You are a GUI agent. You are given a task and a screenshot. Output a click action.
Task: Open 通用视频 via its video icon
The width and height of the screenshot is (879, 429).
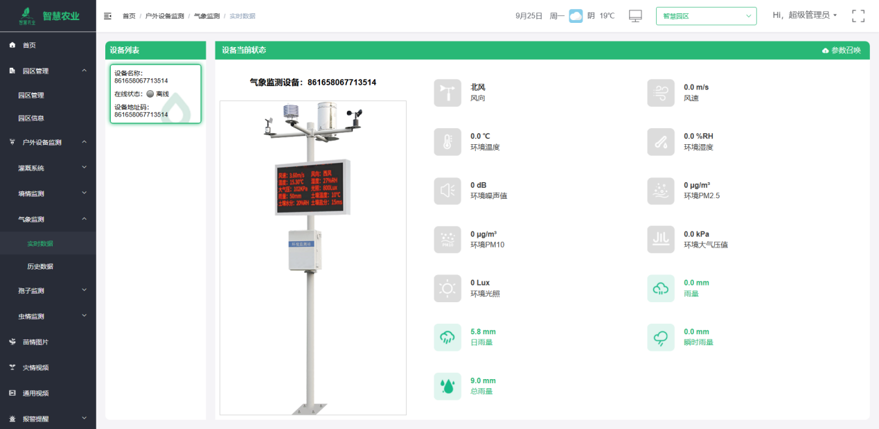point(12,393)
